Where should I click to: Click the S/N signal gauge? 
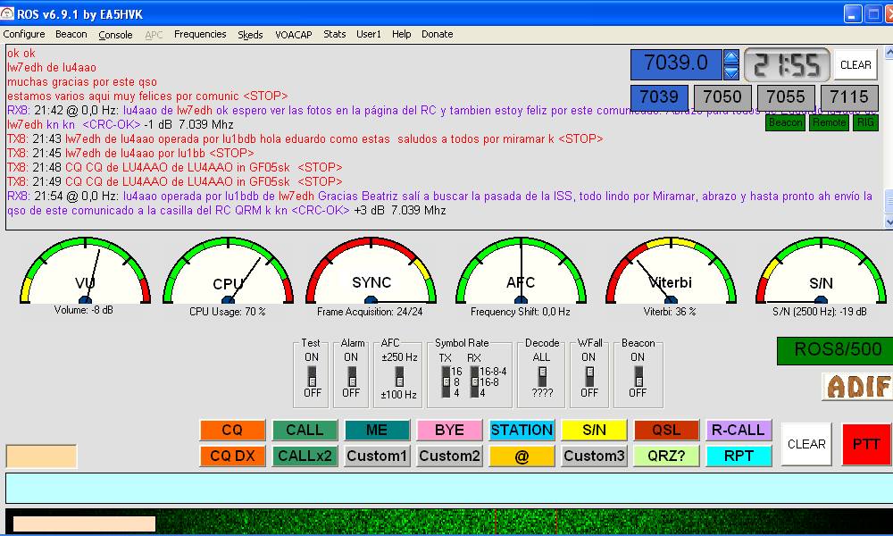[821, 271]
